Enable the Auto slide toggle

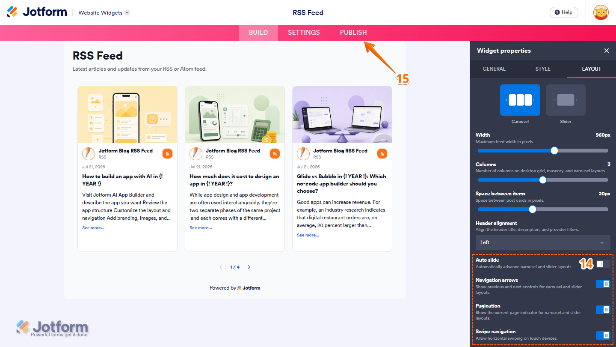(x=603, y=264)
